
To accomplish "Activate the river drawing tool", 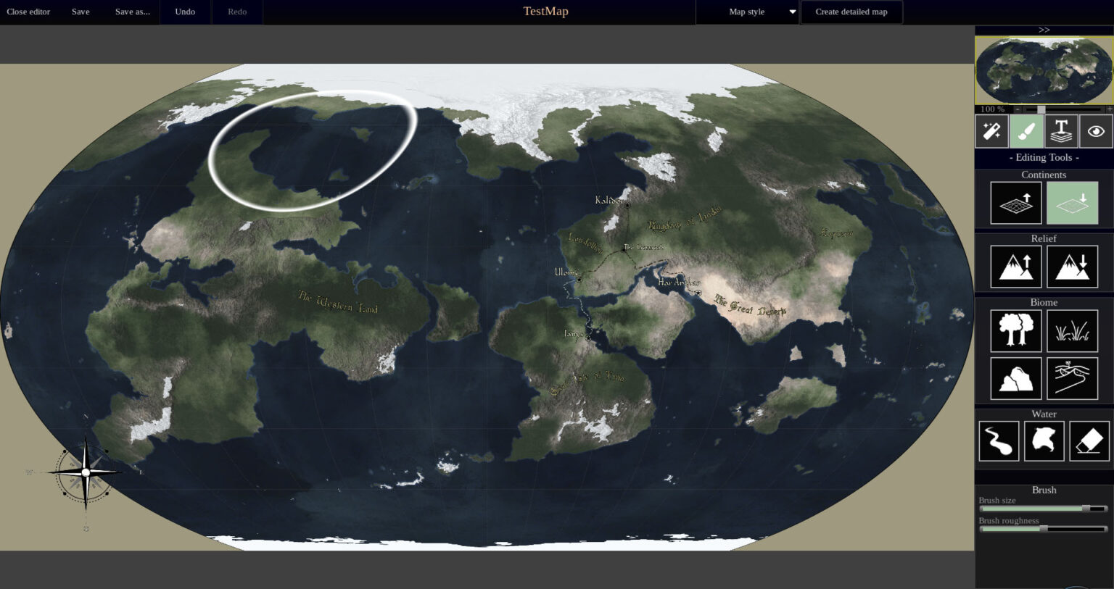I will [x=999, y=440].
